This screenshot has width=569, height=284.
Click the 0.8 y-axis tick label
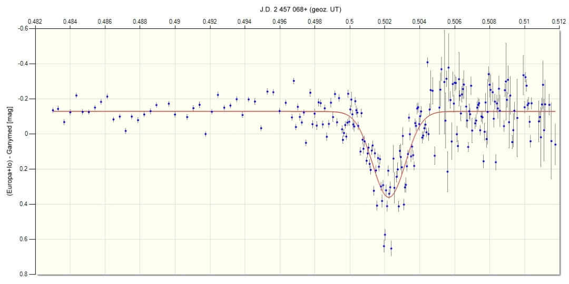pos(25,275)
